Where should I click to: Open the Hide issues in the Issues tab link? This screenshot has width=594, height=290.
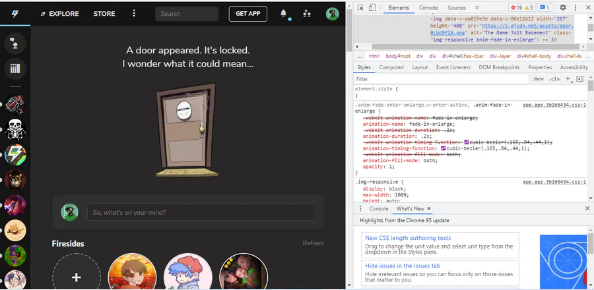click(403, 266)
